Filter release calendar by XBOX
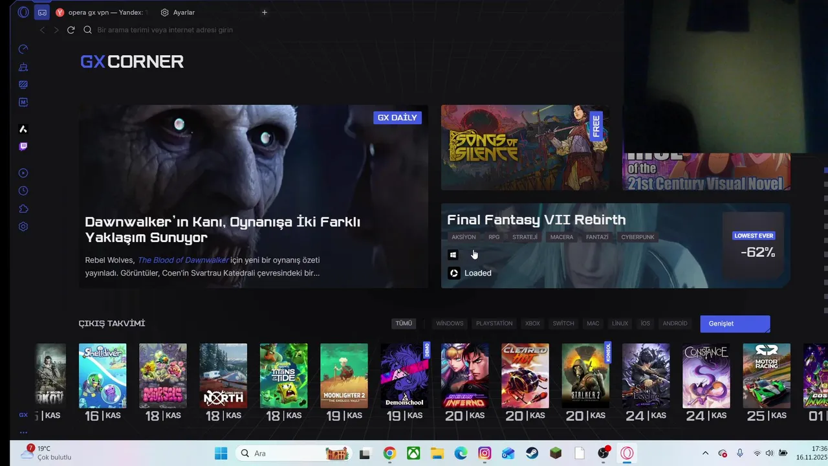This screenshot has height=466, width=828. point(532,324)
